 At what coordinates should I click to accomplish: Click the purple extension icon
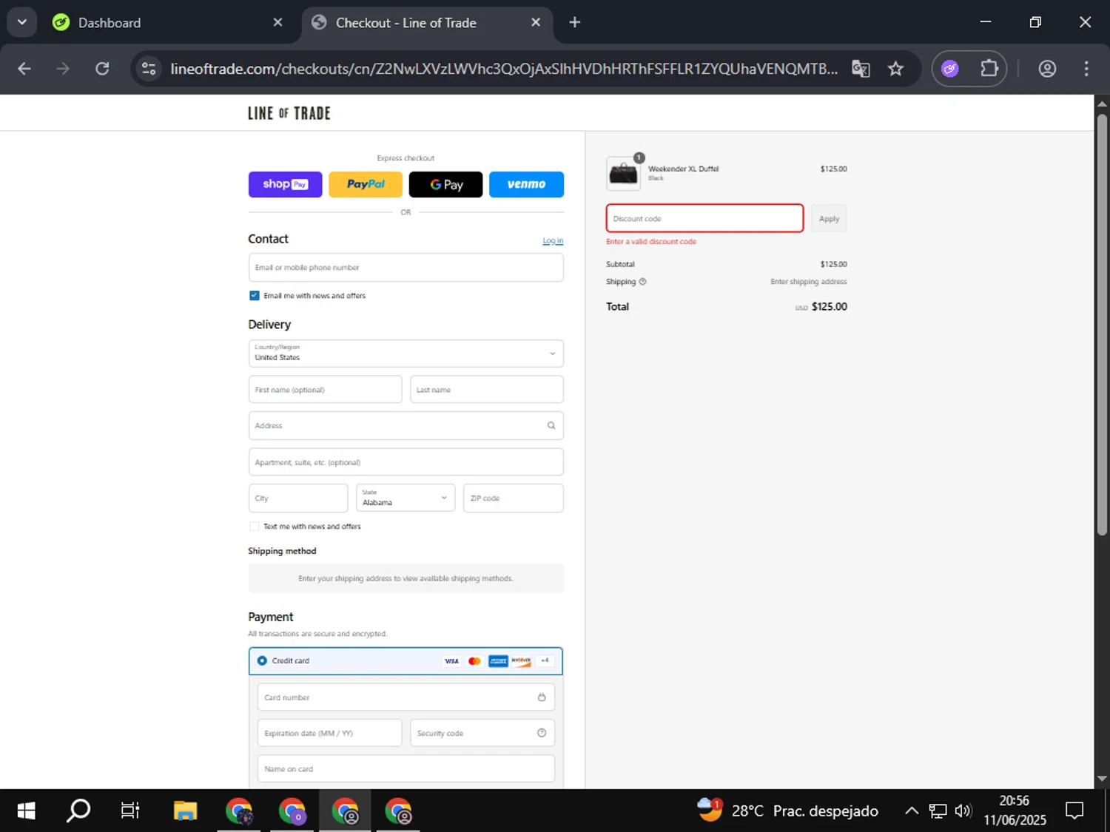(x=950, y=69)
